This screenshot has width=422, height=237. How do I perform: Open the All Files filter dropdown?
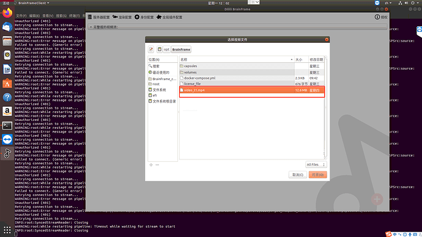coord(316,164)
